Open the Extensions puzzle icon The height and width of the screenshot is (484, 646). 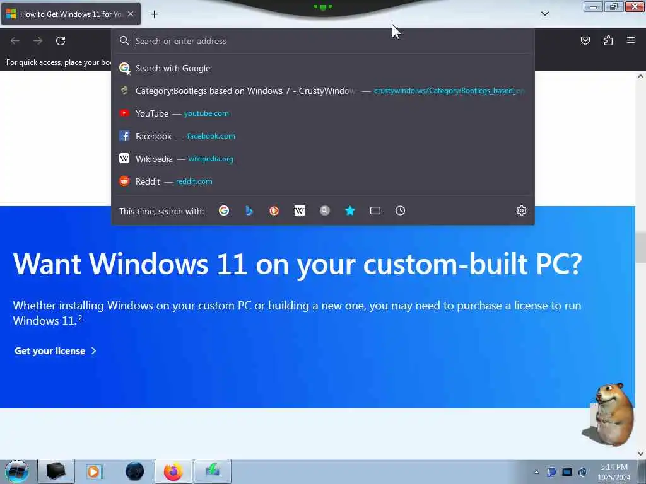[608, 40]
